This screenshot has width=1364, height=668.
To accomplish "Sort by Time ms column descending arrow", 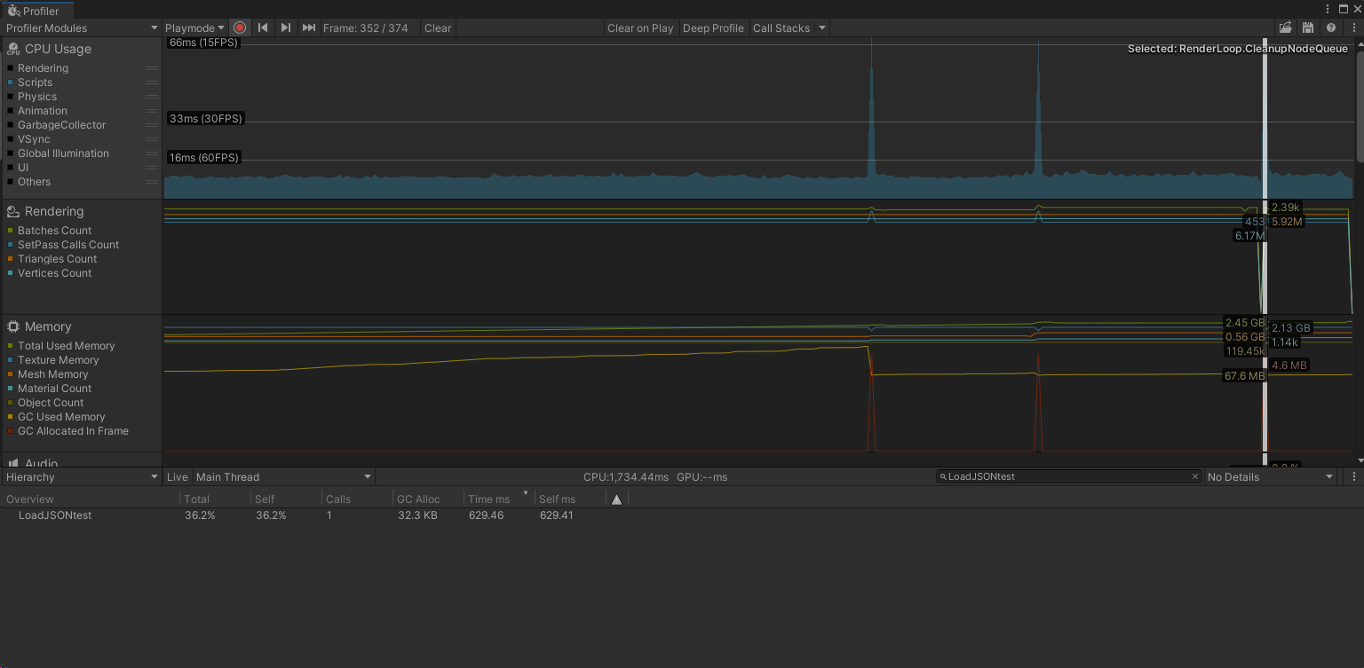I will point(526,492).
